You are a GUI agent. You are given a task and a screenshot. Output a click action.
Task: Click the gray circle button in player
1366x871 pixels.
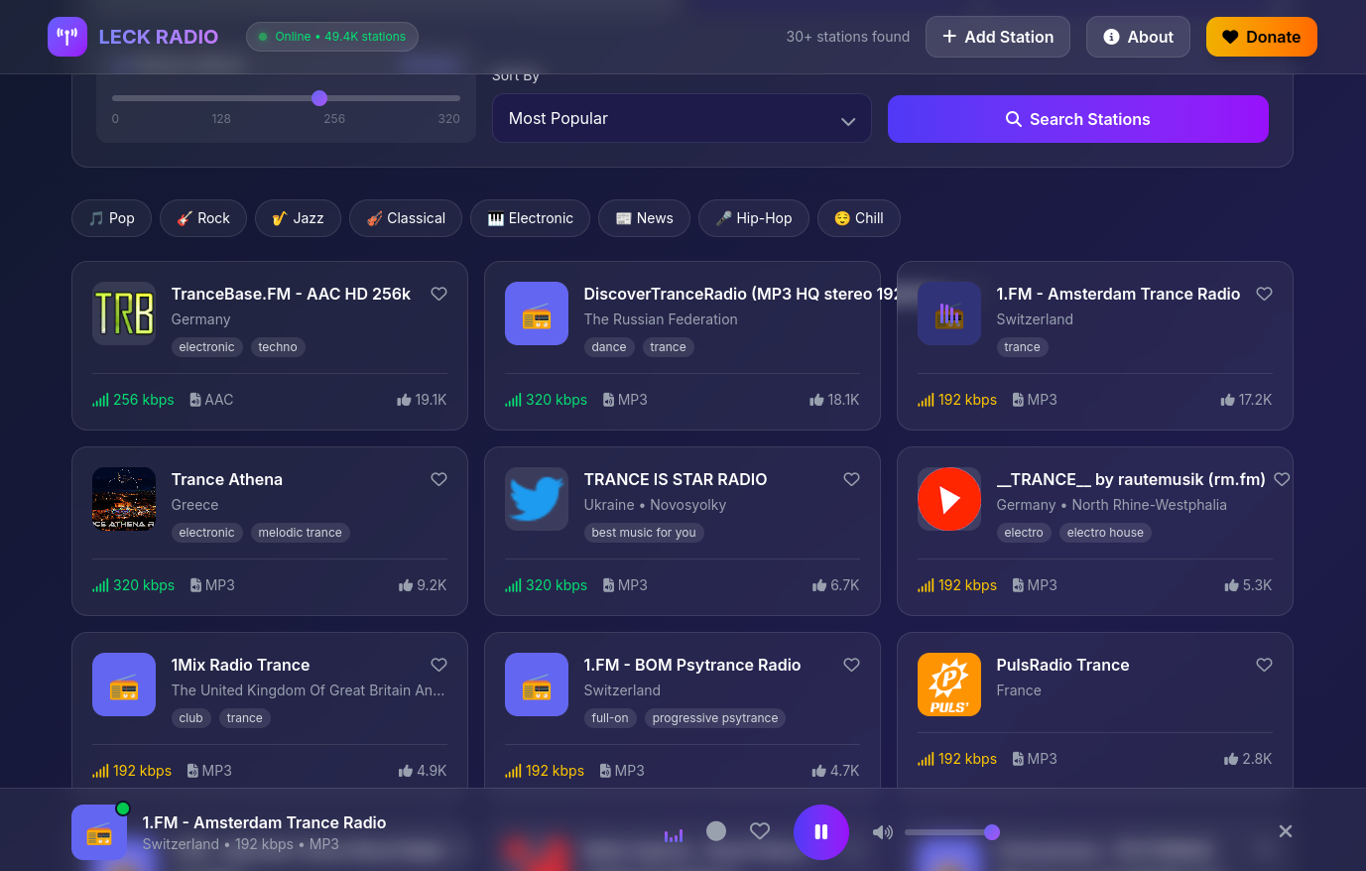(x=716, y=831)
